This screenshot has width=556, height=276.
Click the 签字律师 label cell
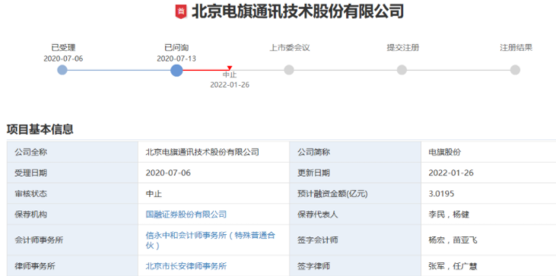point(355,266)
